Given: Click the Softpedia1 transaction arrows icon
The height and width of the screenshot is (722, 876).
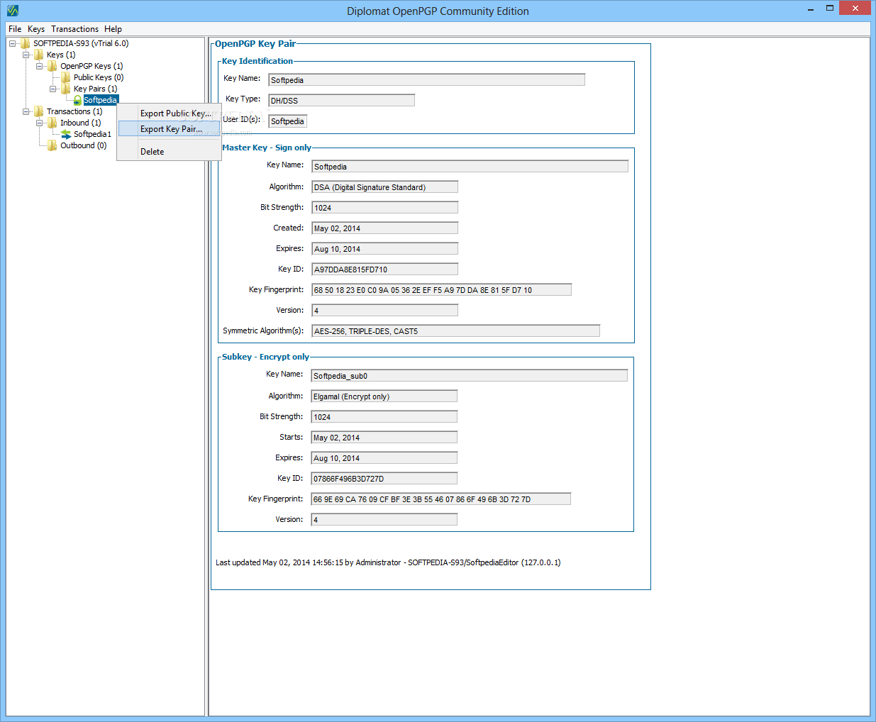Looking at the screenshot, I should tap(66, 134).
